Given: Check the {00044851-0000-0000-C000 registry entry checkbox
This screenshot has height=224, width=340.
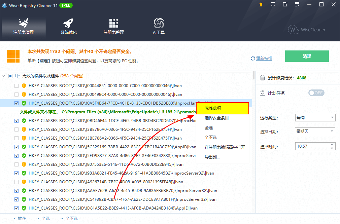Looking at the screenshot, I should 16,86.
